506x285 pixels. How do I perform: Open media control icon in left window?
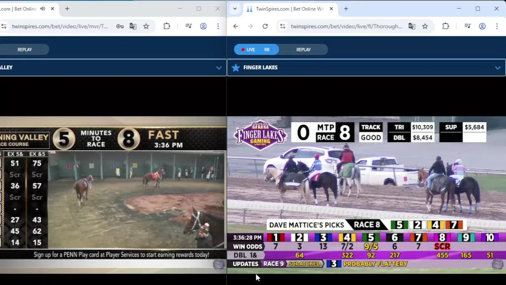pos(188,26)
